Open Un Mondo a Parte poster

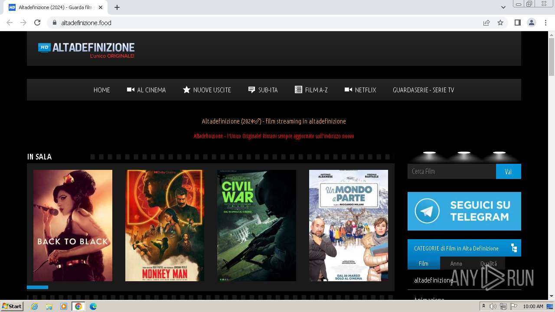[349, 225]
